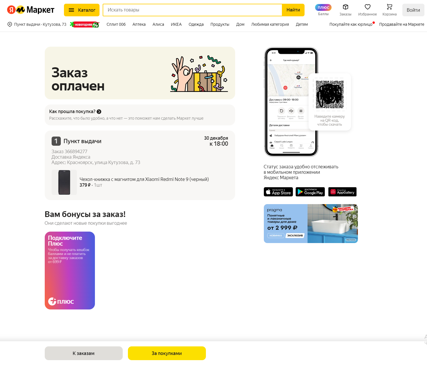Focus the Искать товары search field
The height and width of the screenshot is (365, 427).
click(x=192, y=10)
